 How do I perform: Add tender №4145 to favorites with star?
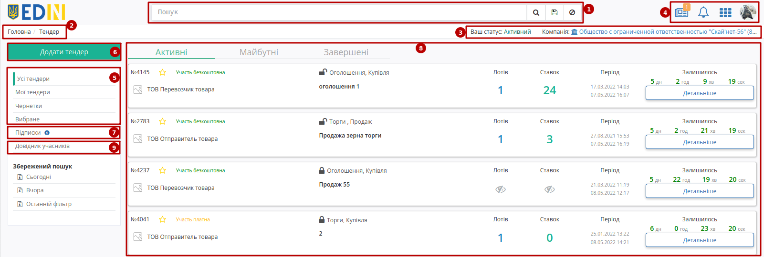[x=162, y=72]
